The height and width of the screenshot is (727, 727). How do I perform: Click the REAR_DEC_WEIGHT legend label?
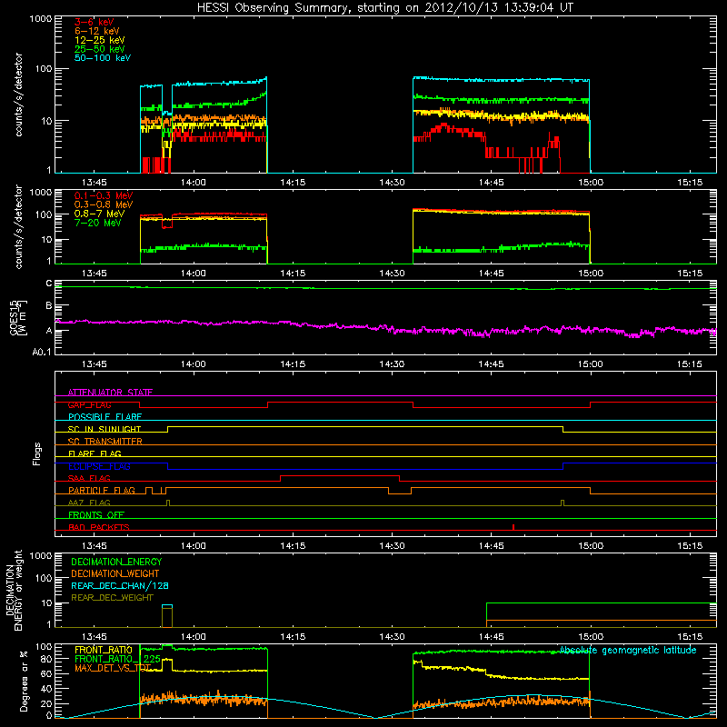tap(112, 598)
